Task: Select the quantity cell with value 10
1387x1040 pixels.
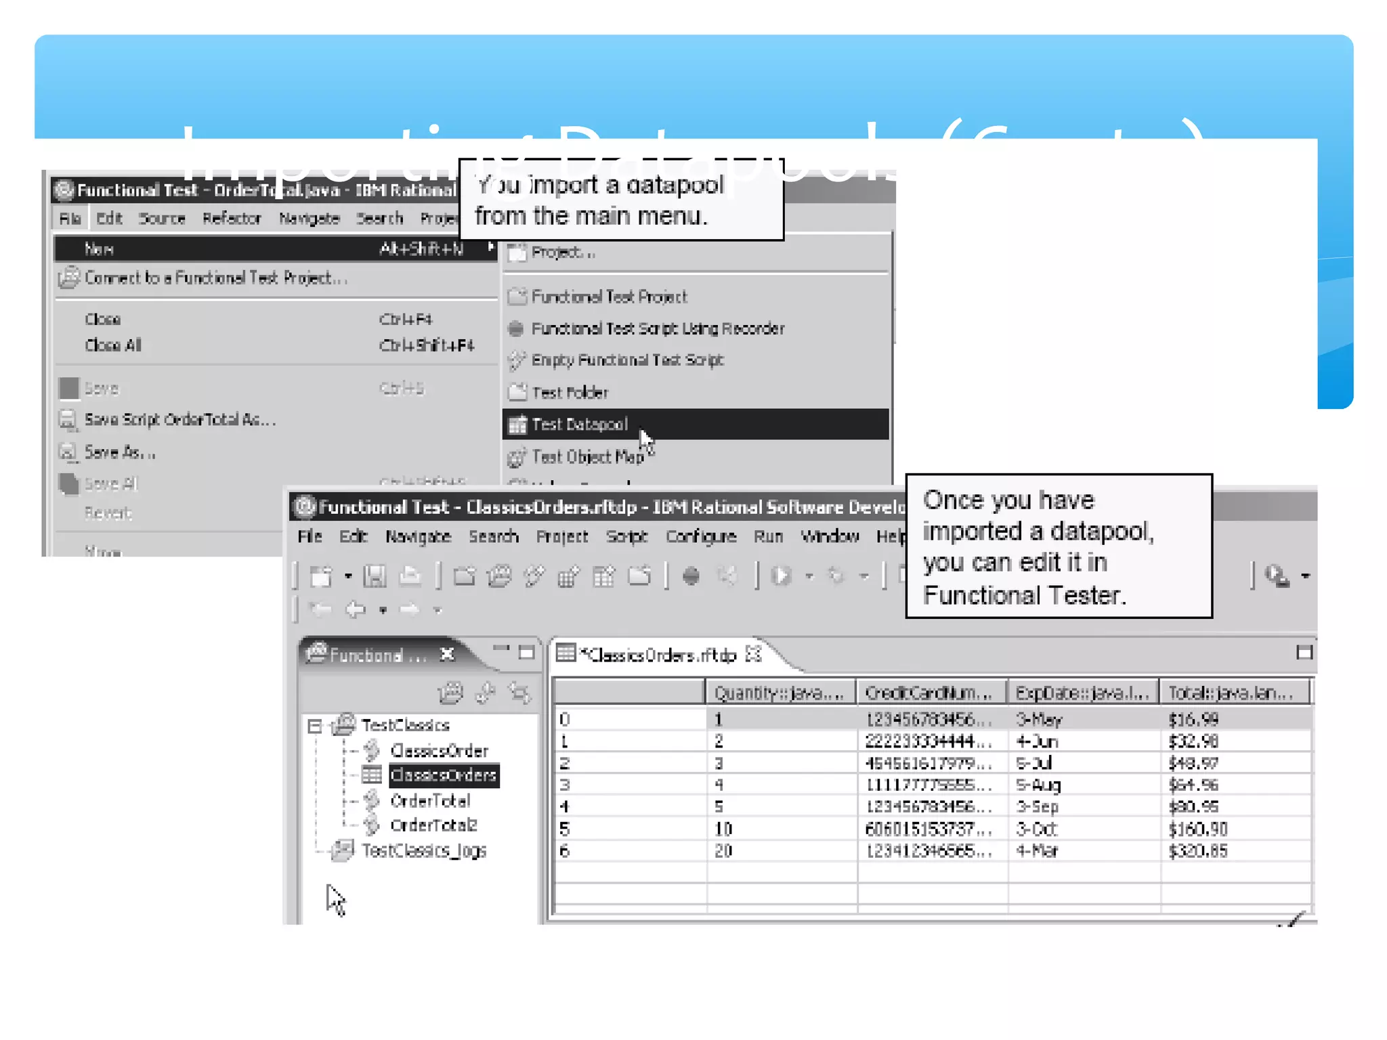Action: 781,829
